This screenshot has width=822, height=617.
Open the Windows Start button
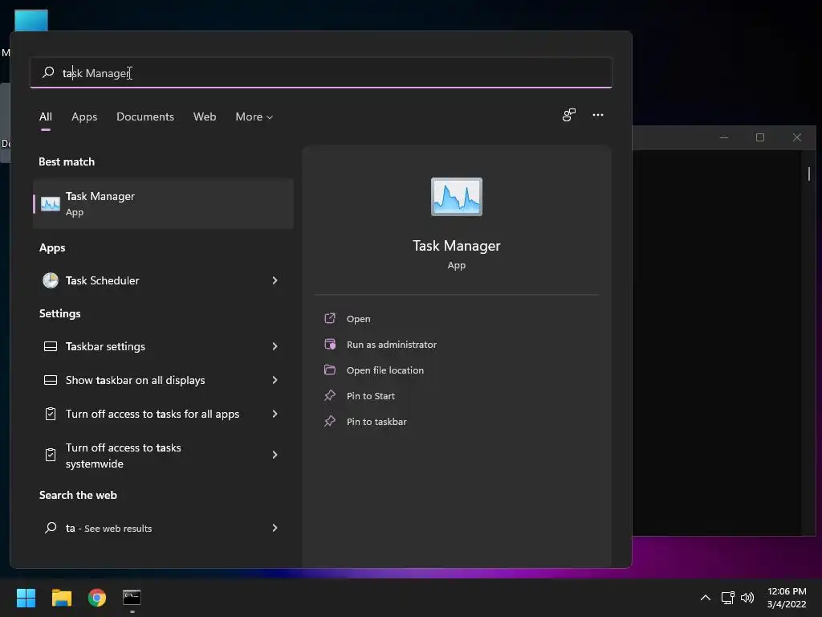pos(26,598)
